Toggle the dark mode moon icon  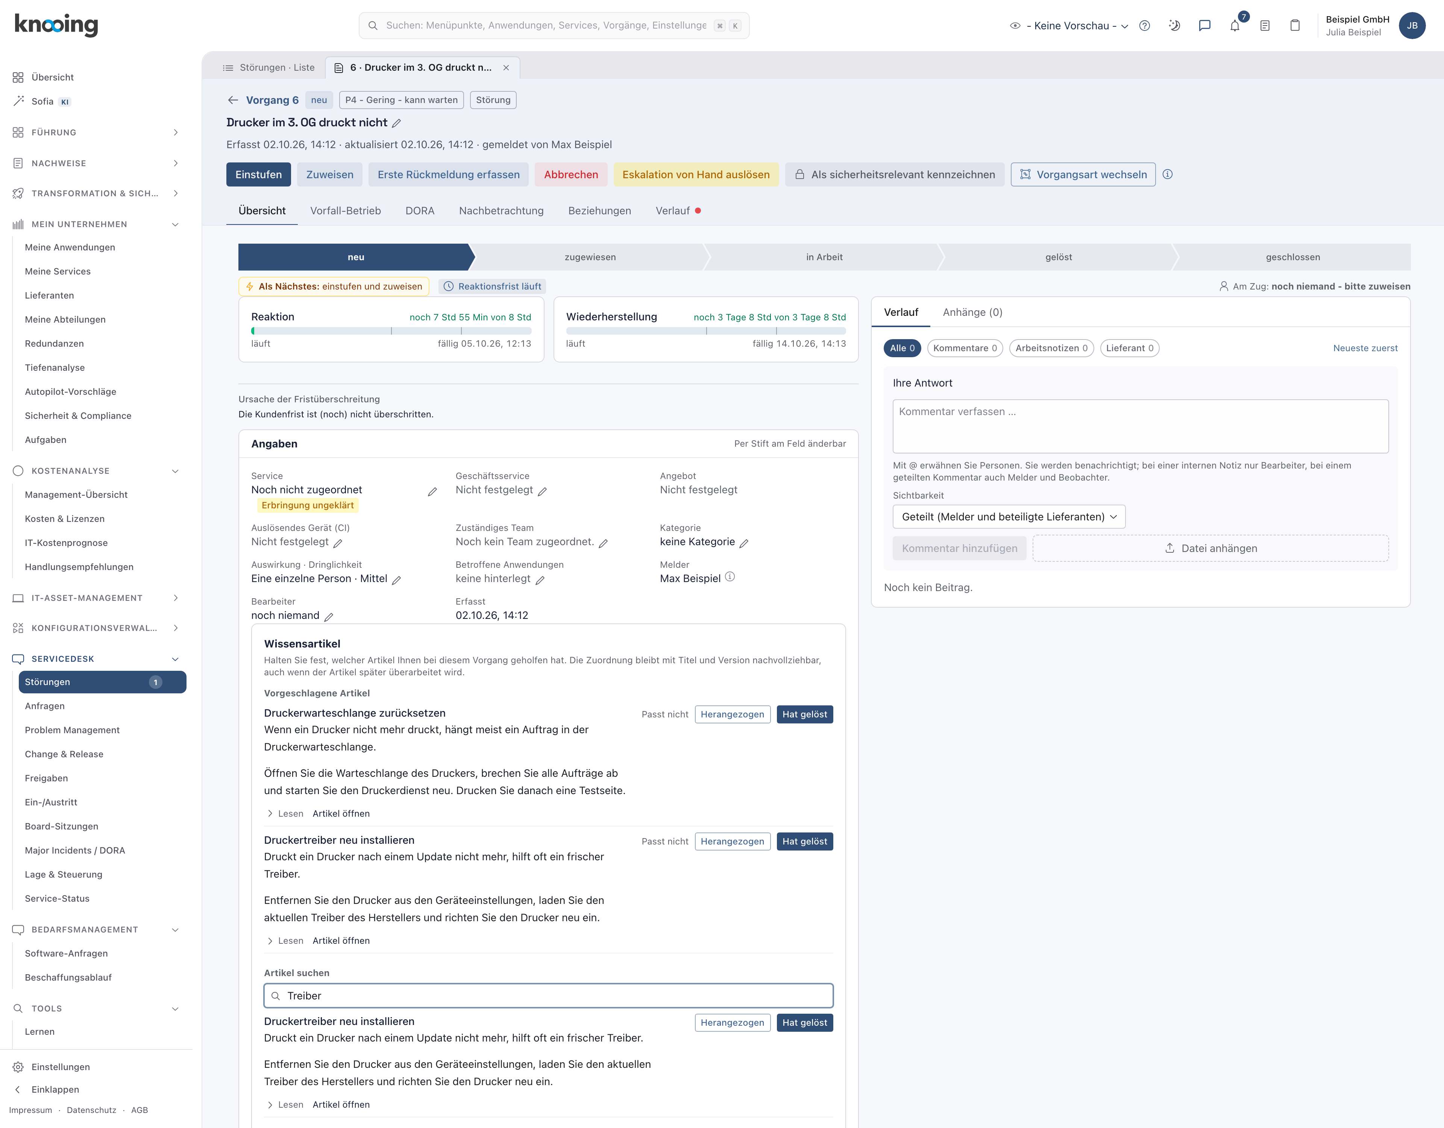pos(1174,26)
